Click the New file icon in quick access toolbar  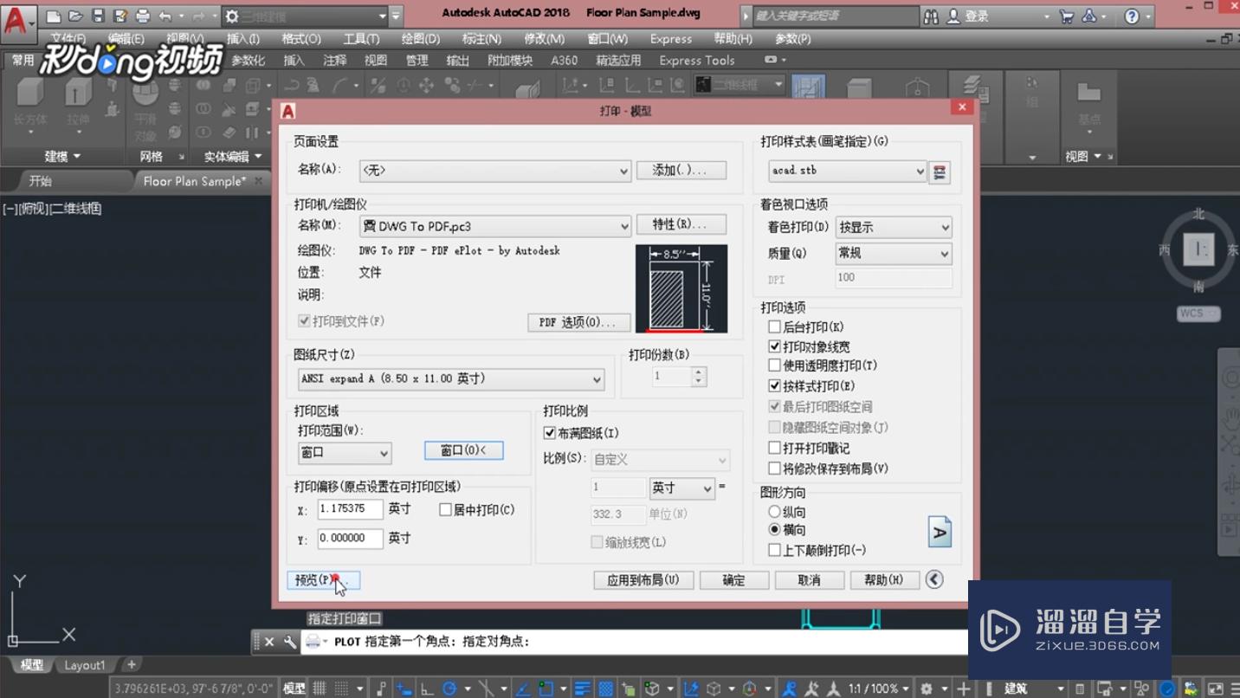pyautogui.click(x=54, y=16)
